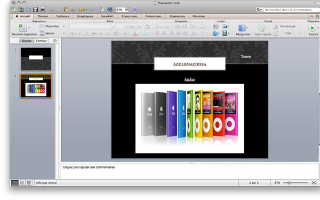Viewport: 320px width, 200px height.
Task: Click the Nouvelle diapositive icon
Action: (x=22, y=28)
